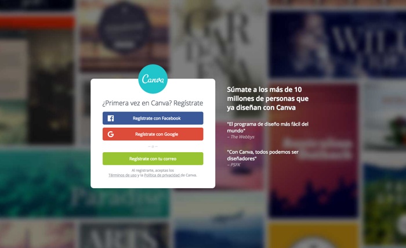Select the green Regístrate con tu correo button
The height and width of the screenshot is (248, 406).
[153, 159]
